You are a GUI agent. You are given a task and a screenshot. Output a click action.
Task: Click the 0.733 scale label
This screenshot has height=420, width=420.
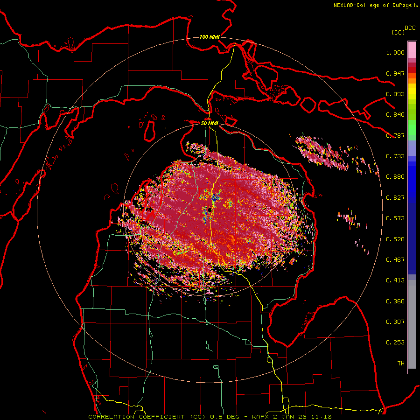point(395,156)
